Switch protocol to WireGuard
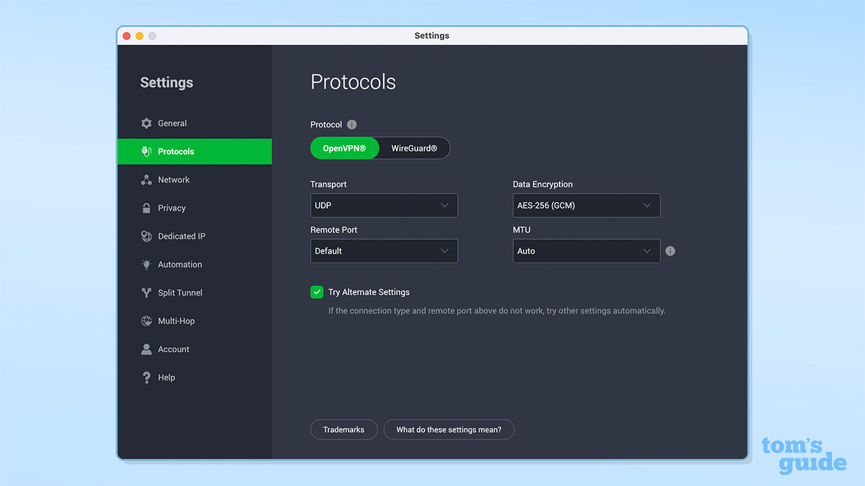The height and width of the screenshot is (486, 865). click(x=414, y=148)
